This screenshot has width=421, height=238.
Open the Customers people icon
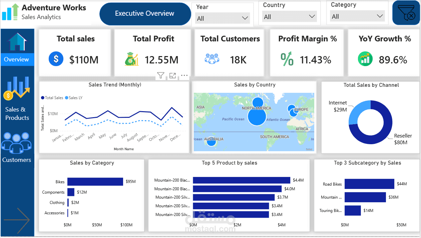(16, 143)
